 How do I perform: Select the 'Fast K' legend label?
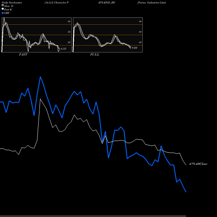point(8,10)
